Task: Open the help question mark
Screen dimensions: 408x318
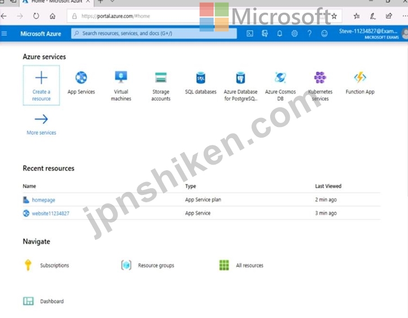Action: point(310,34)
